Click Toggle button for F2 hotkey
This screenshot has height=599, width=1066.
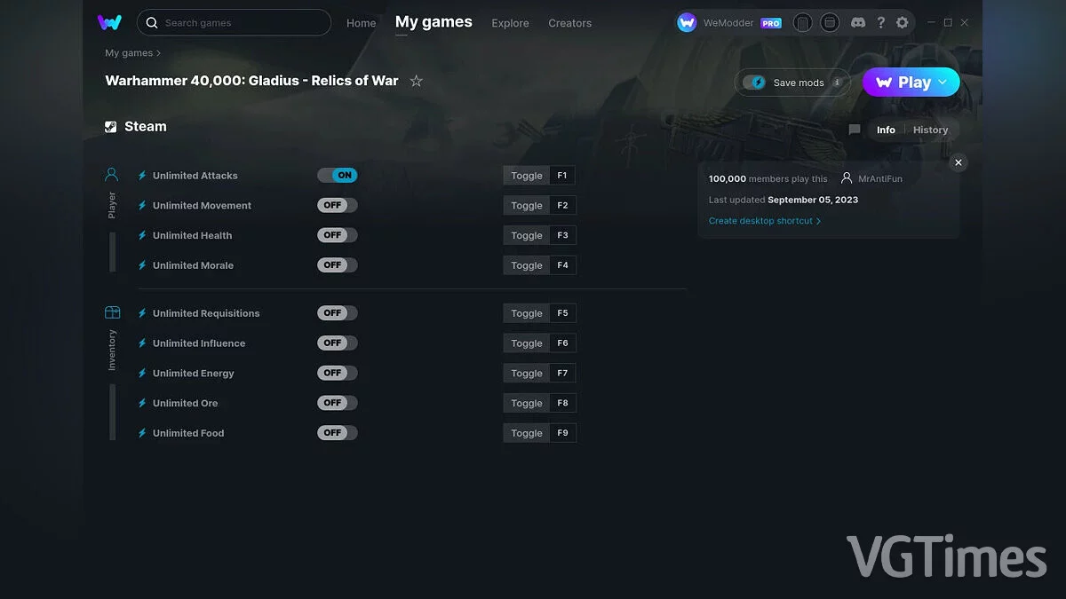(527, 206)
